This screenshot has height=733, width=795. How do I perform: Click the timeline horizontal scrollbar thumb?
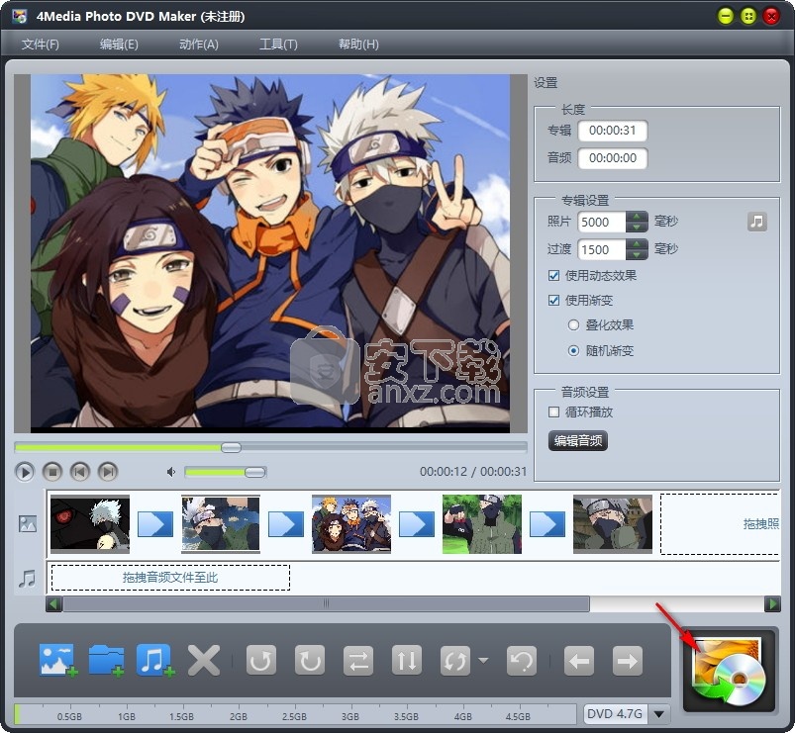click(x=326, y=603)
